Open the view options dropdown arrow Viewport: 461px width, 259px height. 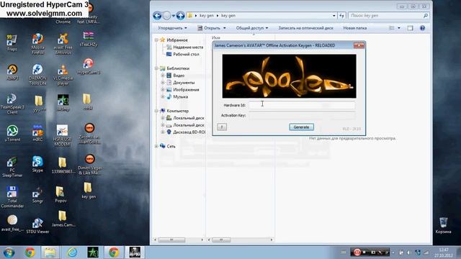pyautogui.click(x=398, y=28)
